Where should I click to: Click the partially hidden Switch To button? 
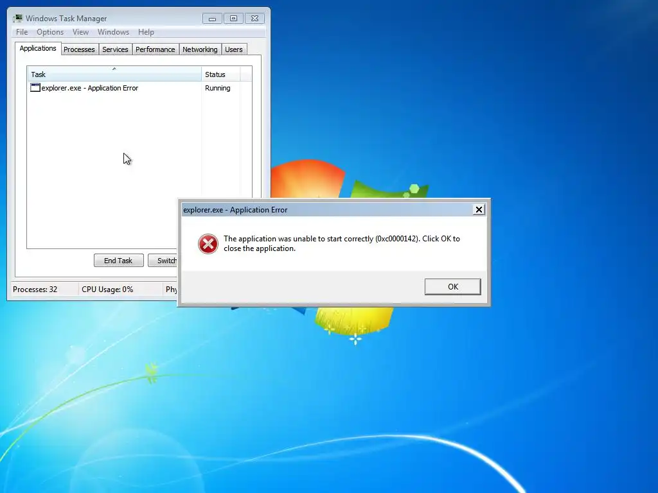click(x=163, y=261)
